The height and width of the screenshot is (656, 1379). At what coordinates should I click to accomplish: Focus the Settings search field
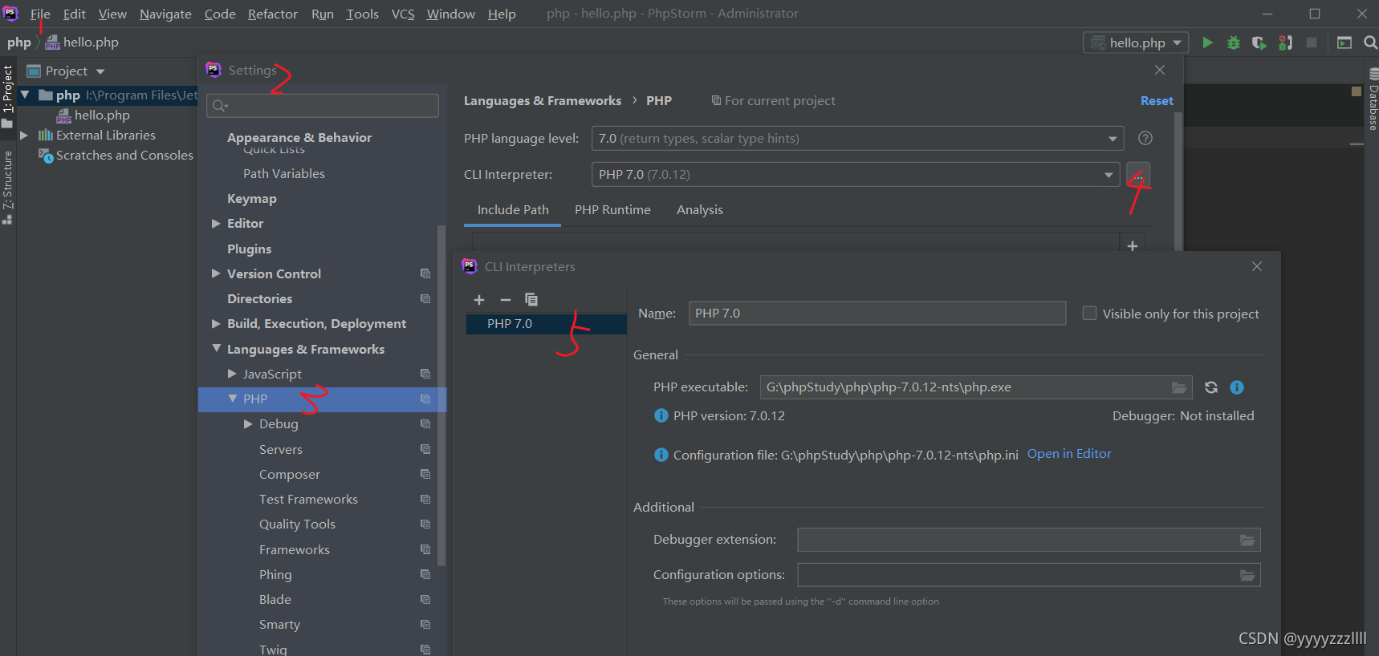tap(323, 106)
